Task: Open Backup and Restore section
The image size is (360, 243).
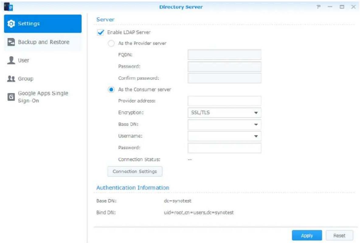Action: (x=43, y=42)
